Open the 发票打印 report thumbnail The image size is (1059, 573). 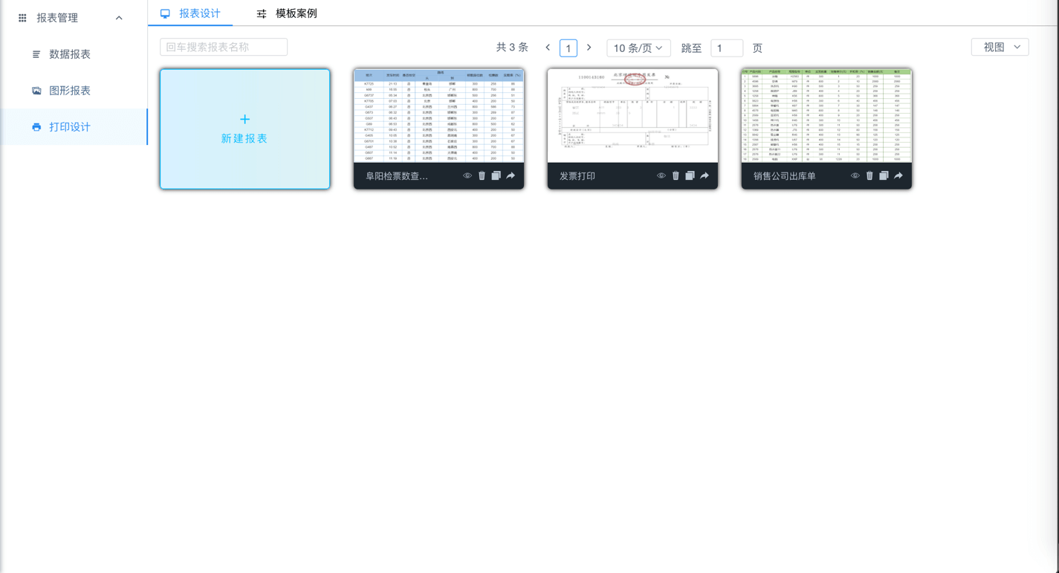pos(633,116)
